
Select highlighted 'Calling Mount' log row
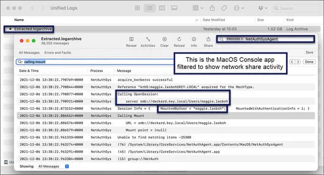pos(166,116)
